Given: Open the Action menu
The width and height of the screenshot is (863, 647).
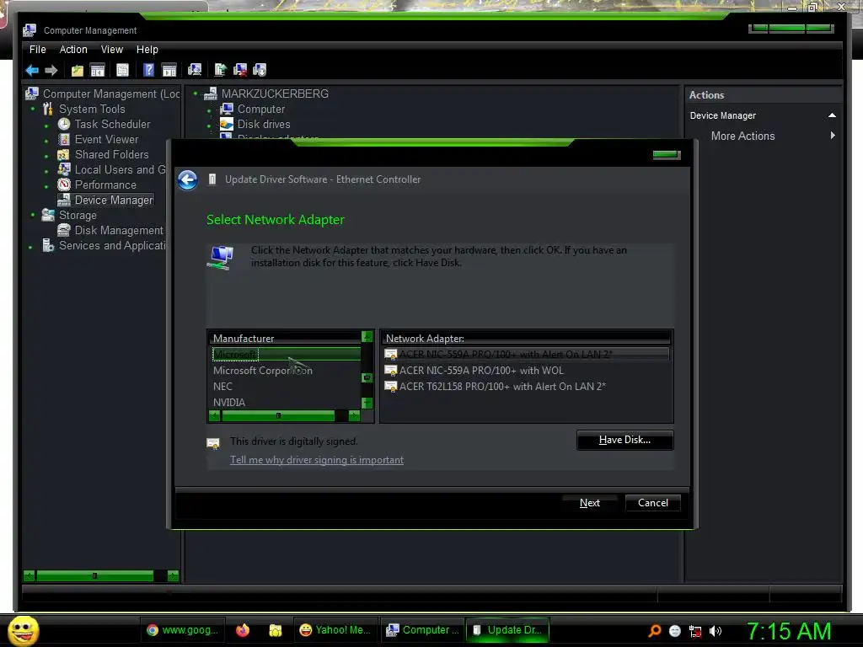Looking at the screenshot, I should [x=73, y=50].
